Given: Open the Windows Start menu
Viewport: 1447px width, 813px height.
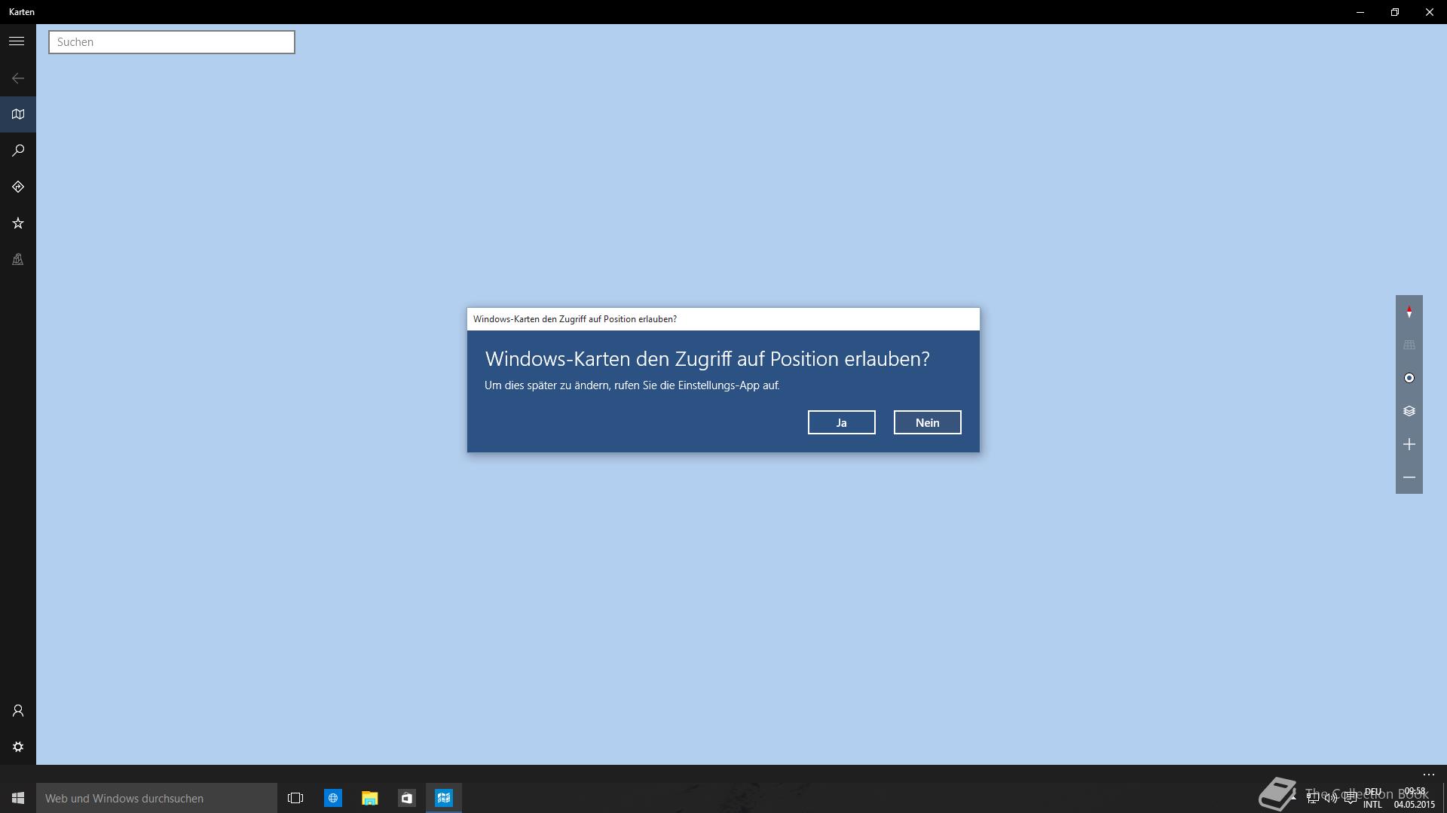Looking at the screenshot, I should point(18,798).
